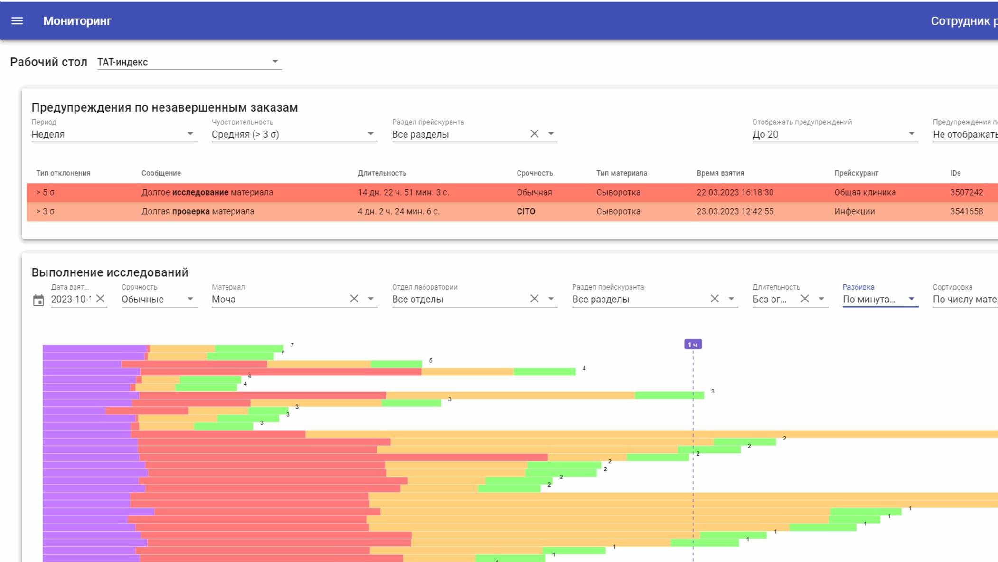Open the hamburger navigation menu

point(17,21)
